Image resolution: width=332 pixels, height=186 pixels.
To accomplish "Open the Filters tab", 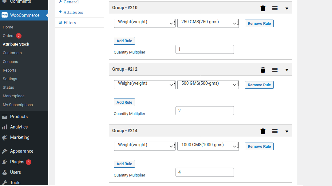I will (70, 23).
